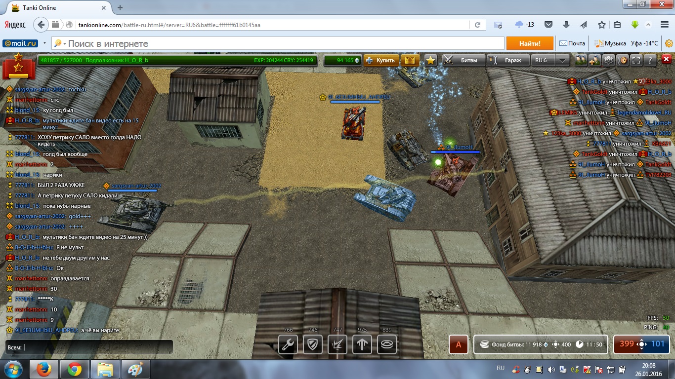This screenshot has height=379, width=675.
Task: Toggle fullscreen mode icon
Action: 636,60
